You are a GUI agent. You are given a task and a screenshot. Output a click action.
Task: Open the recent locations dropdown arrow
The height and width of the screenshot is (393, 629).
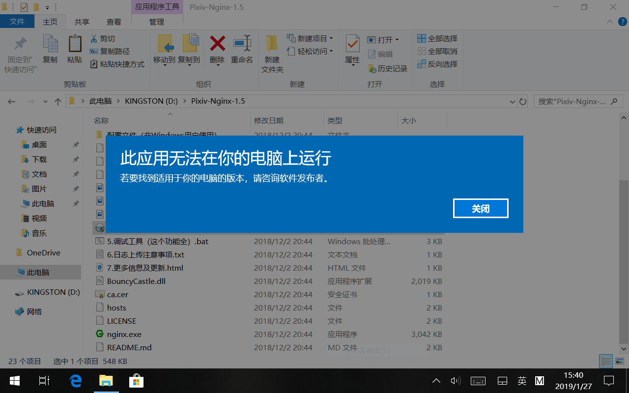click(45, 102)
